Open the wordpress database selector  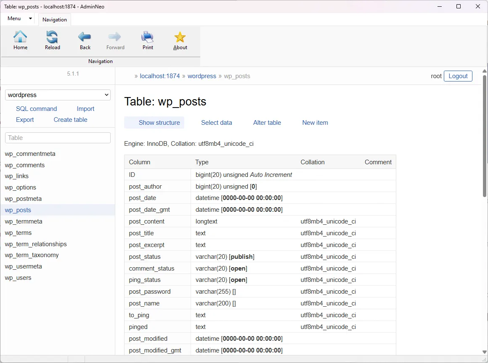coord(57,95)
